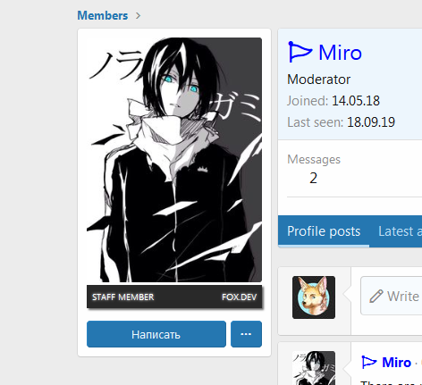Open the Members breadcrumb link

[103, 15]
